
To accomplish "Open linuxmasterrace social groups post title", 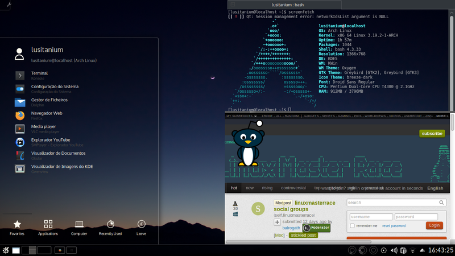I will pos(304,206).
